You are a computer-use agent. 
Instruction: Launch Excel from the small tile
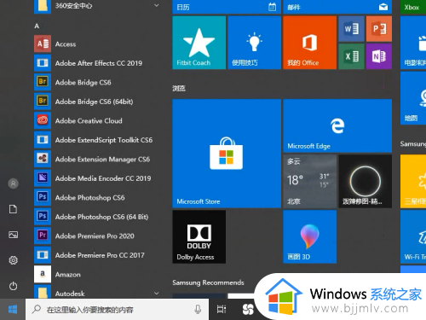click(351, 56)
